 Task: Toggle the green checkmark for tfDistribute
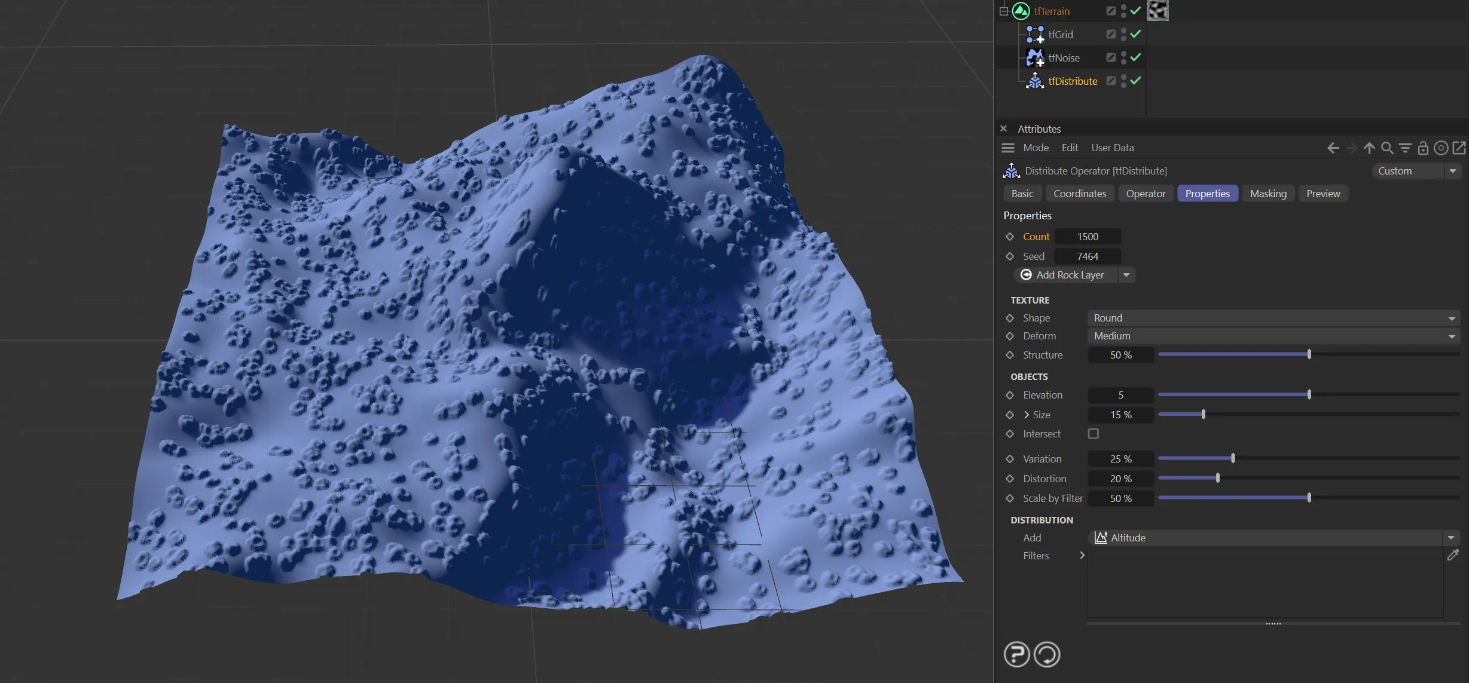pos(1135,81)
